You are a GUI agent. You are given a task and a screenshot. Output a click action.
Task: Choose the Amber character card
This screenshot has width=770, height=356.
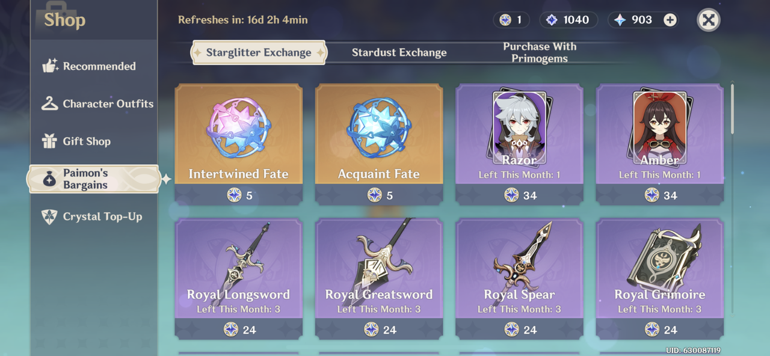pos(660,144)
